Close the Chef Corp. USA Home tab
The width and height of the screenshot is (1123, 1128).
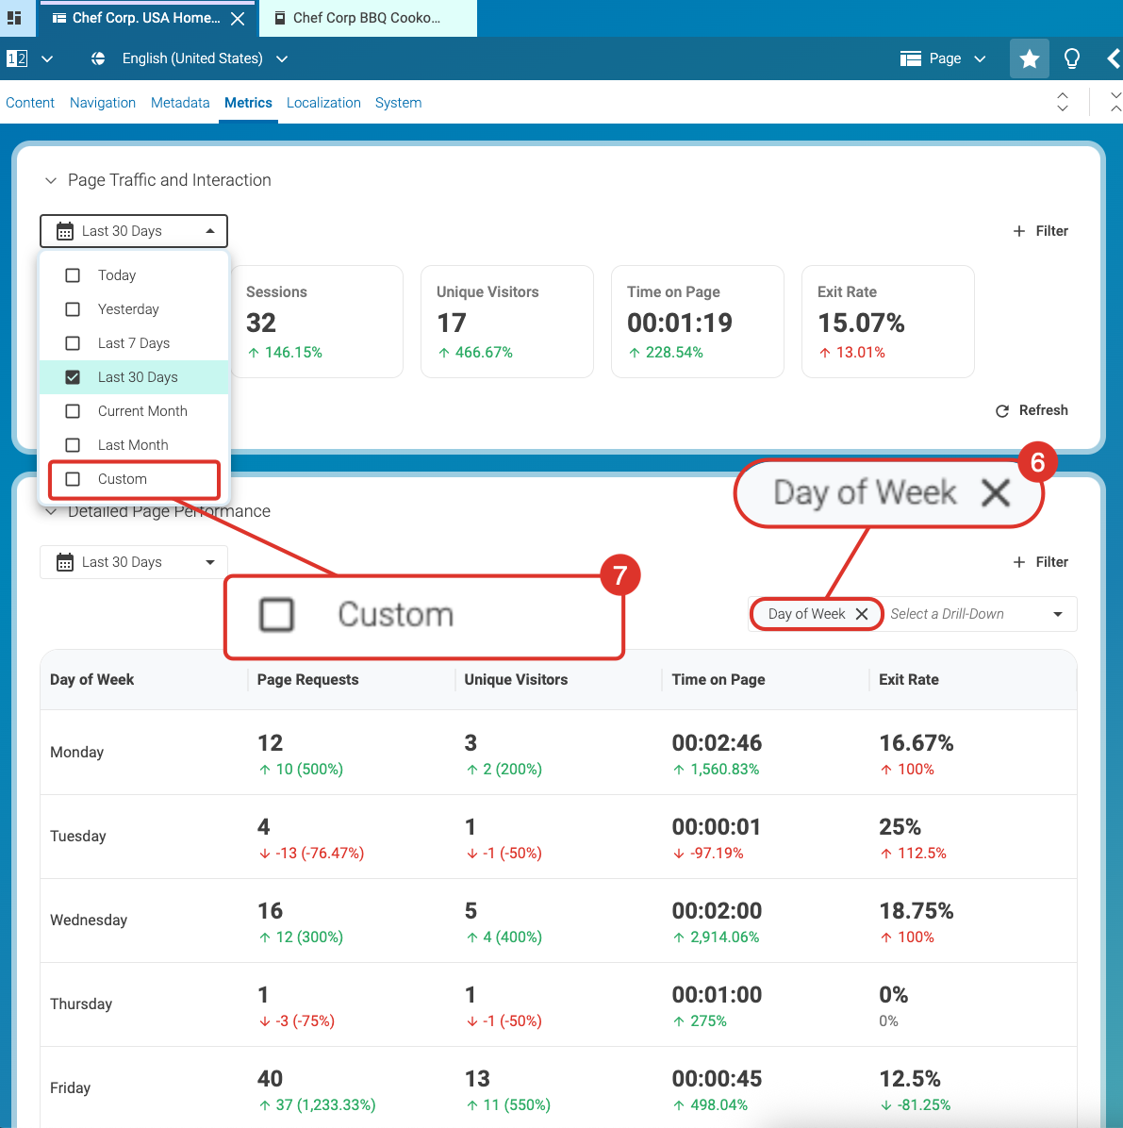coord(238,18)
